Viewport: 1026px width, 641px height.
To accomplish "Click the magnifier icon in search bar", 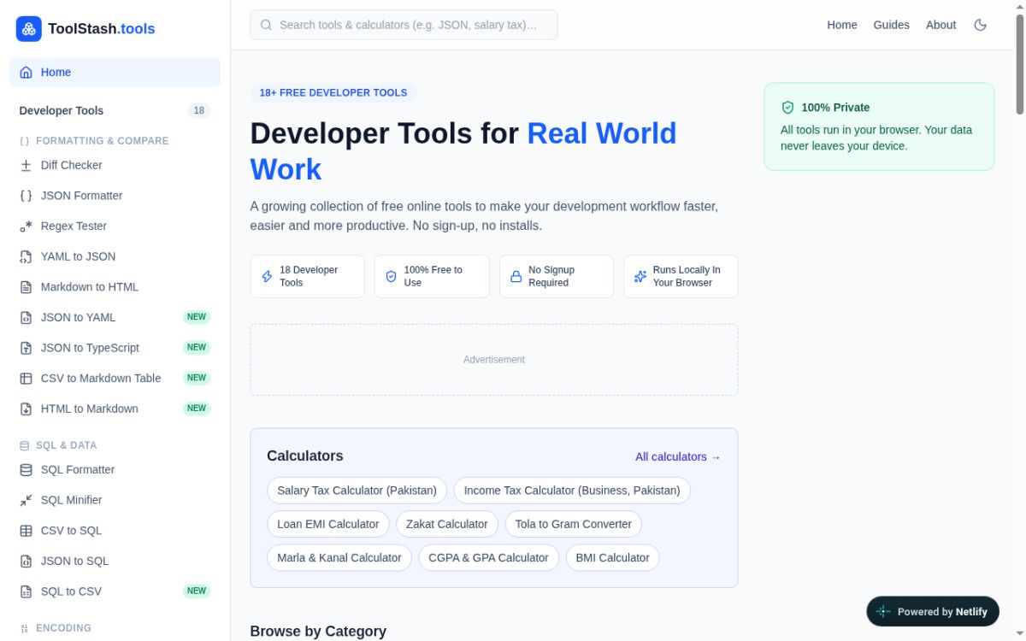I will click(267, 25).
